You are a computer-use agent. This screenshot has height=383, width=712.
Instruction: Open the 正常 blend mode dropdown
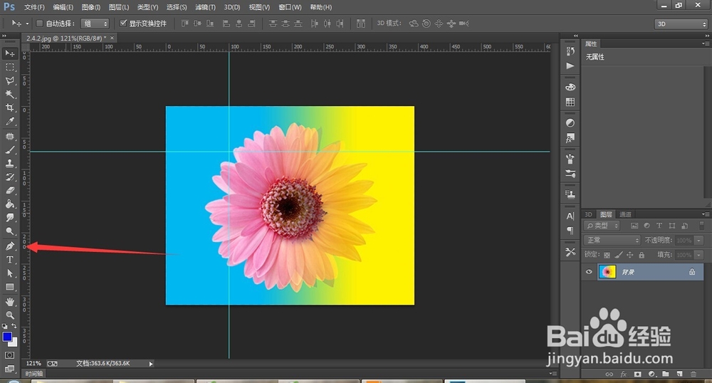612,241
